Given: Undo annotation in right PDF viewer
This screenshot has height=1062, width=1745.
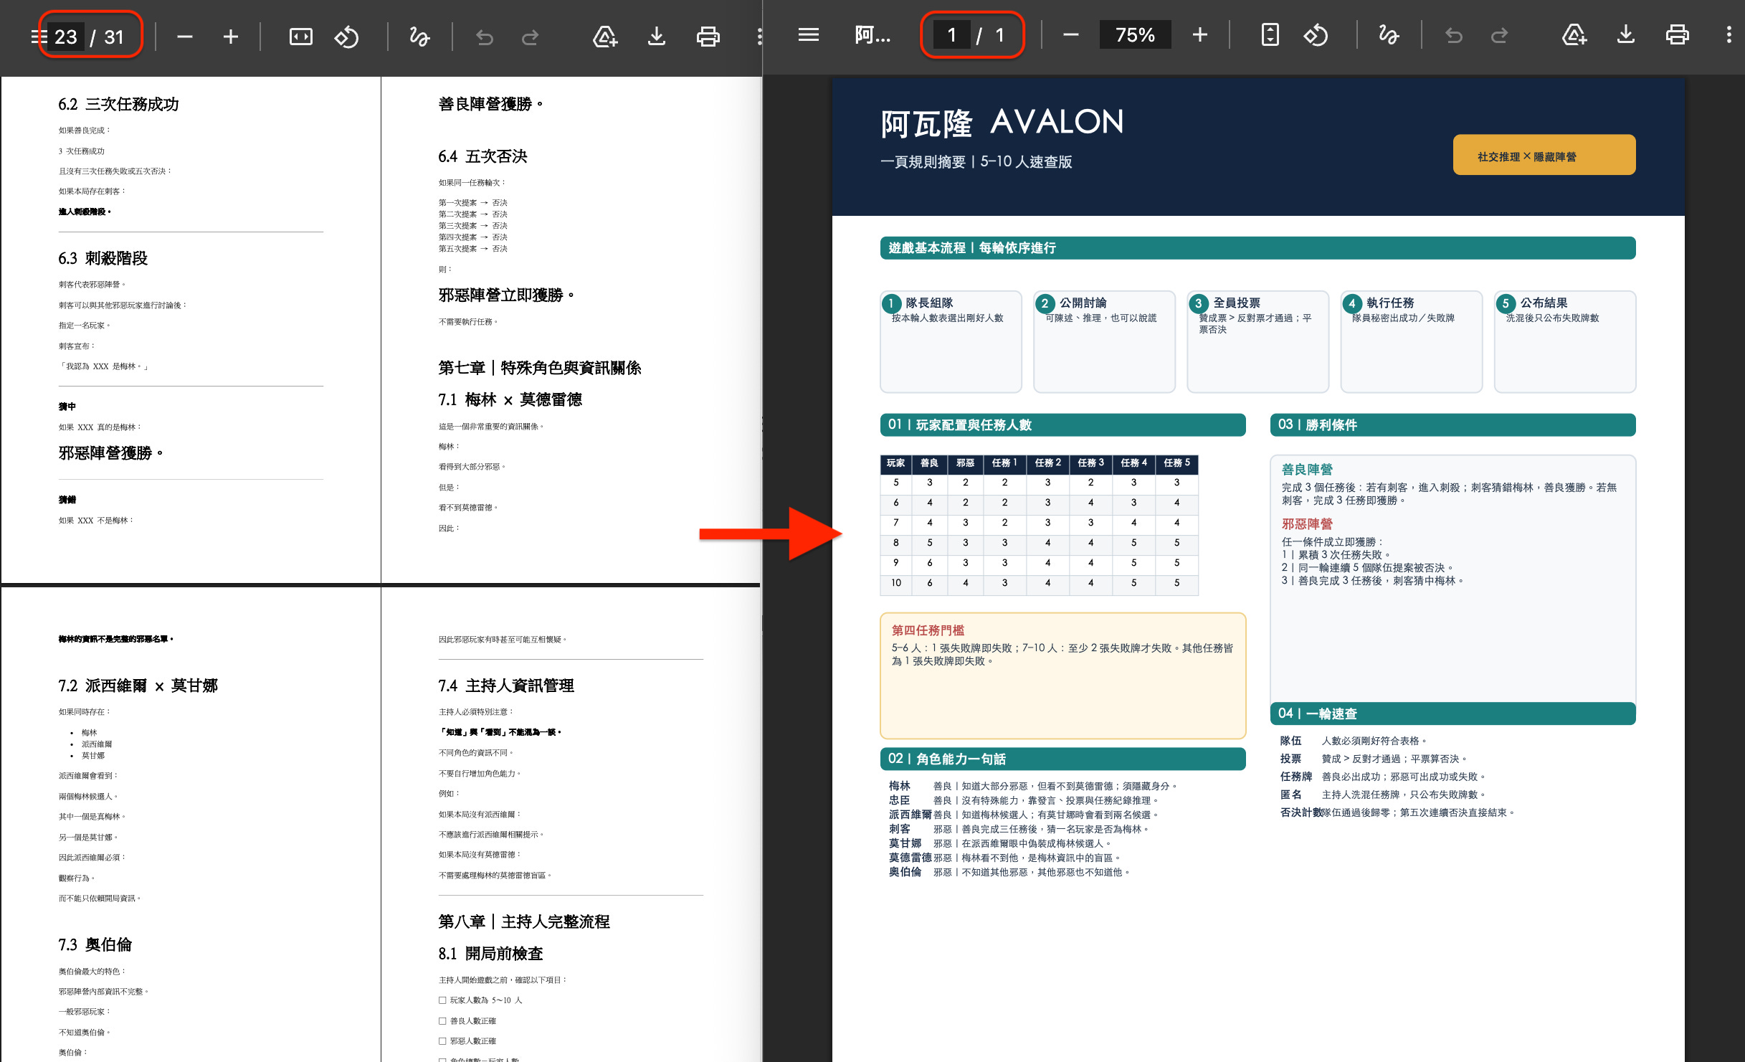Looking at the screenshot, I should tap(1454, 34).
